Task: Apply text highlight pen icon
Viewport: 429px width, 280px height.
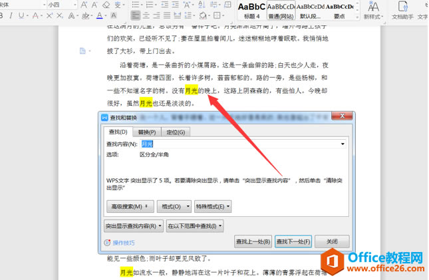Action: [x=85, y=15]
